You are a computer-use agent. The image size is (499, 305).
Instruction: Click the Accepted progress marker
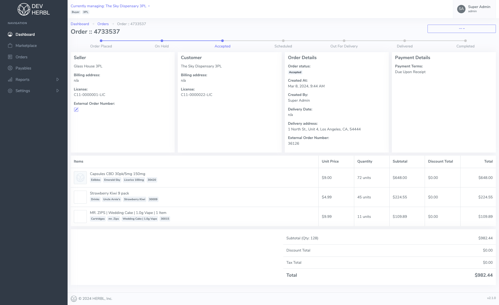(222, 41)
